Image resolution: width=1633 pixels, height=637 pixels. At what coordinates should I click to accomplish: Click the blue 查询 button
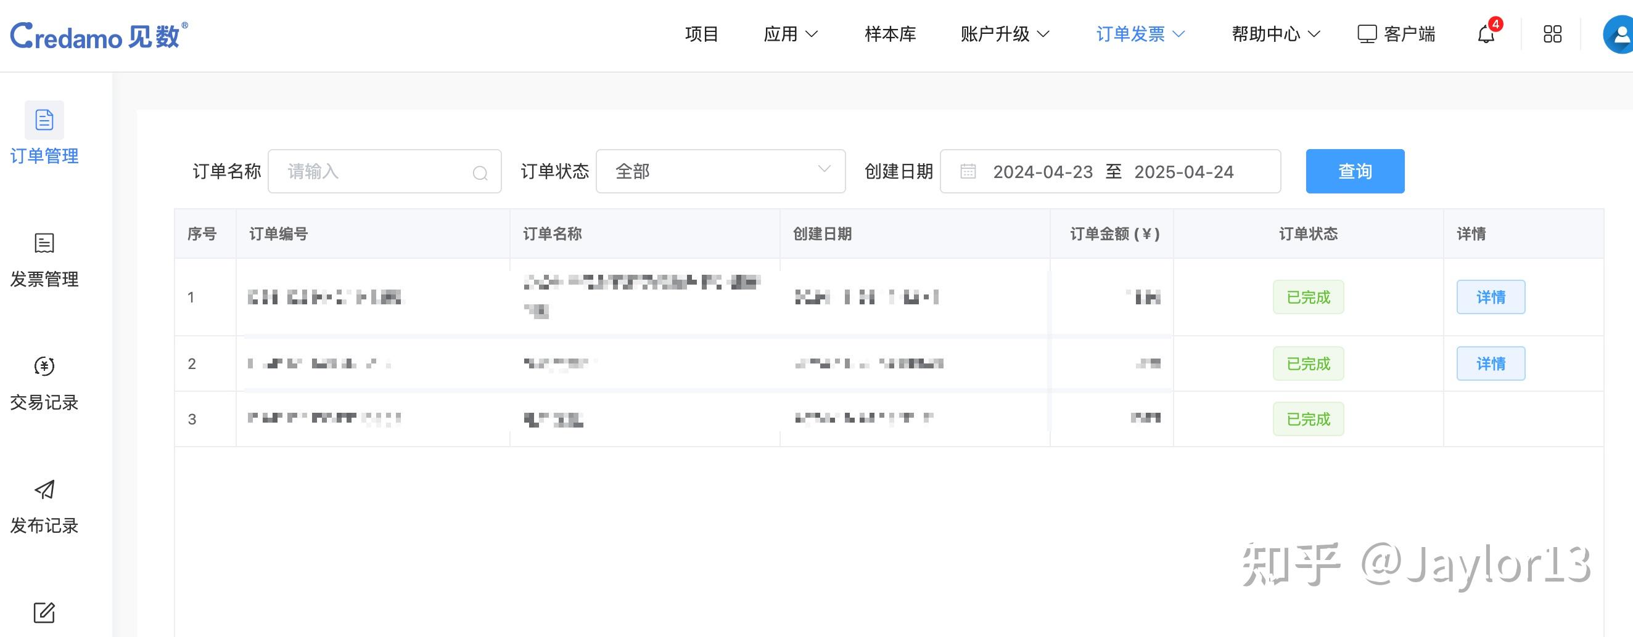click(x=1355, y=171)
